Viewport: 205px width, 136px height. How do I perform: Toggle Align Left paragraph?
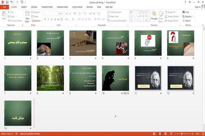click(x=79, y=19)
